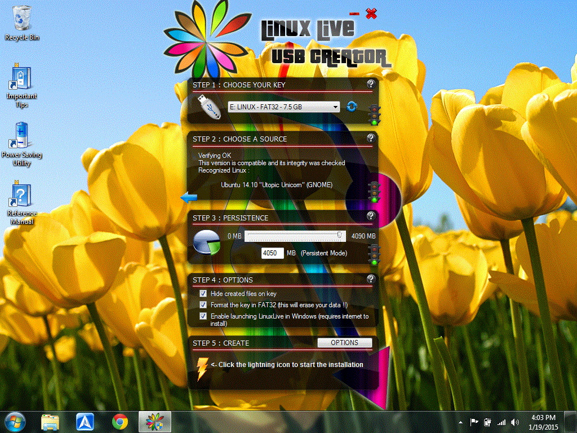The height and width of the screenshot is (433, 577).
Task: Click the Step 2 traffic light status icon
Action: pyautogui.click(x=375, y=193)
